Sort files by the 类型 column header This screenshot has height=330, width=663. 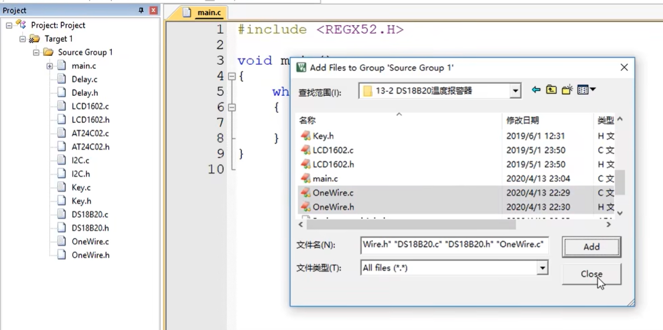(x=605, y=121)
